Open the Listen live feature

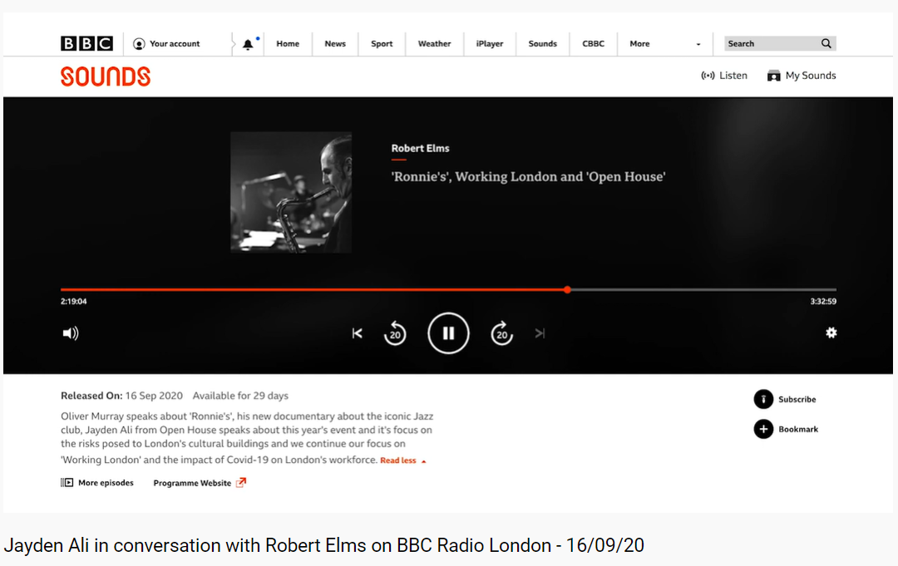coord(723,75)
